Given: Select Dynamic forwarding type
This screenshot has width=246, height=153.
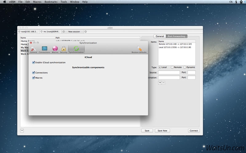Looking at the screenshot, I should (185, 67).
